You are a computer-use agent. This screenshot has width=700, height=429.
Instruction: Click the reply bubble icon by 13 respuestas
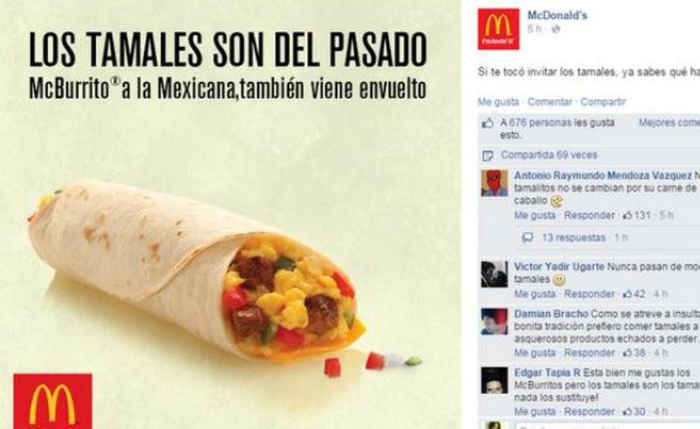[527, 237]
